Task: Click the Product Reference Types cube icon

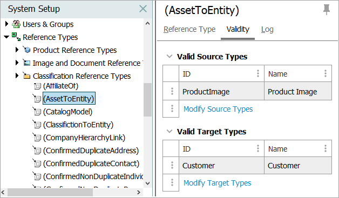Action: (27, 50)
